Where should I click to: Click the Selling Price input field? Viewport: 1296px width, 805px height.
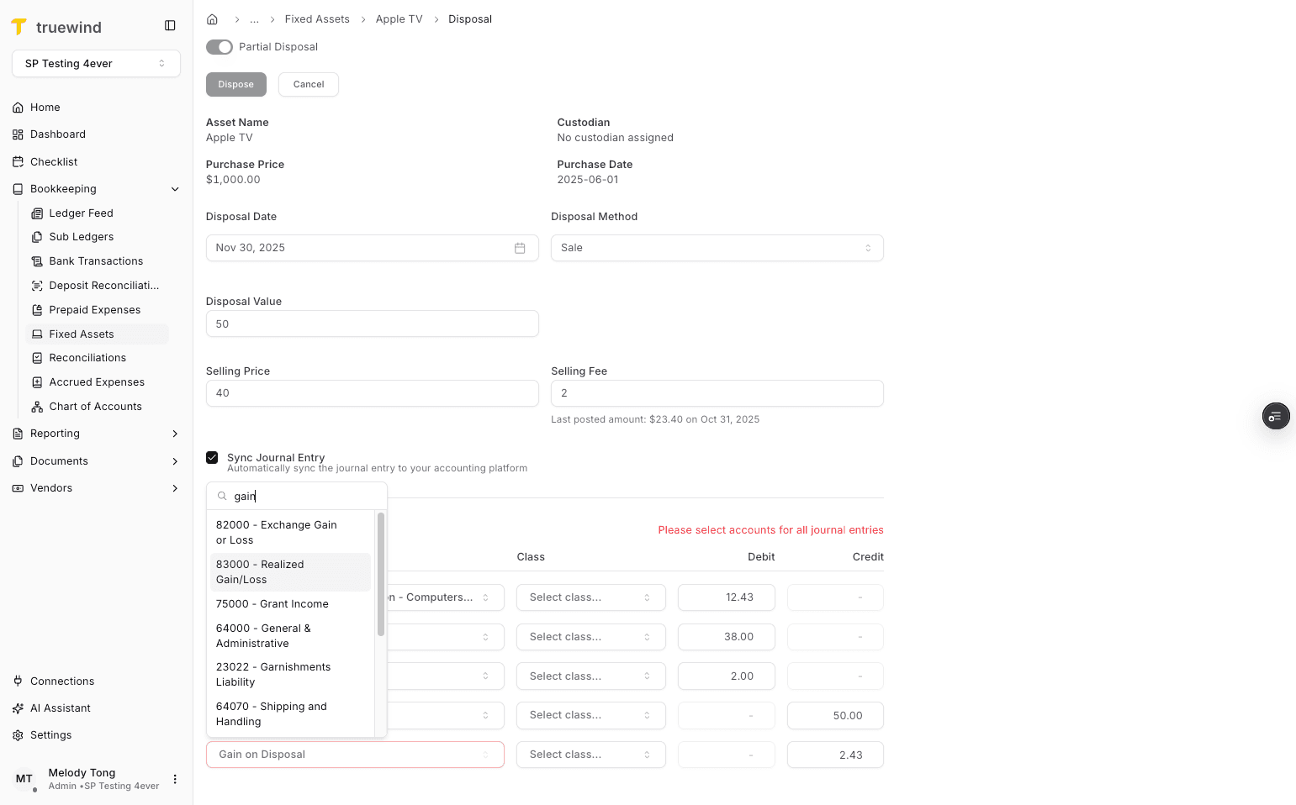(372, 393)
